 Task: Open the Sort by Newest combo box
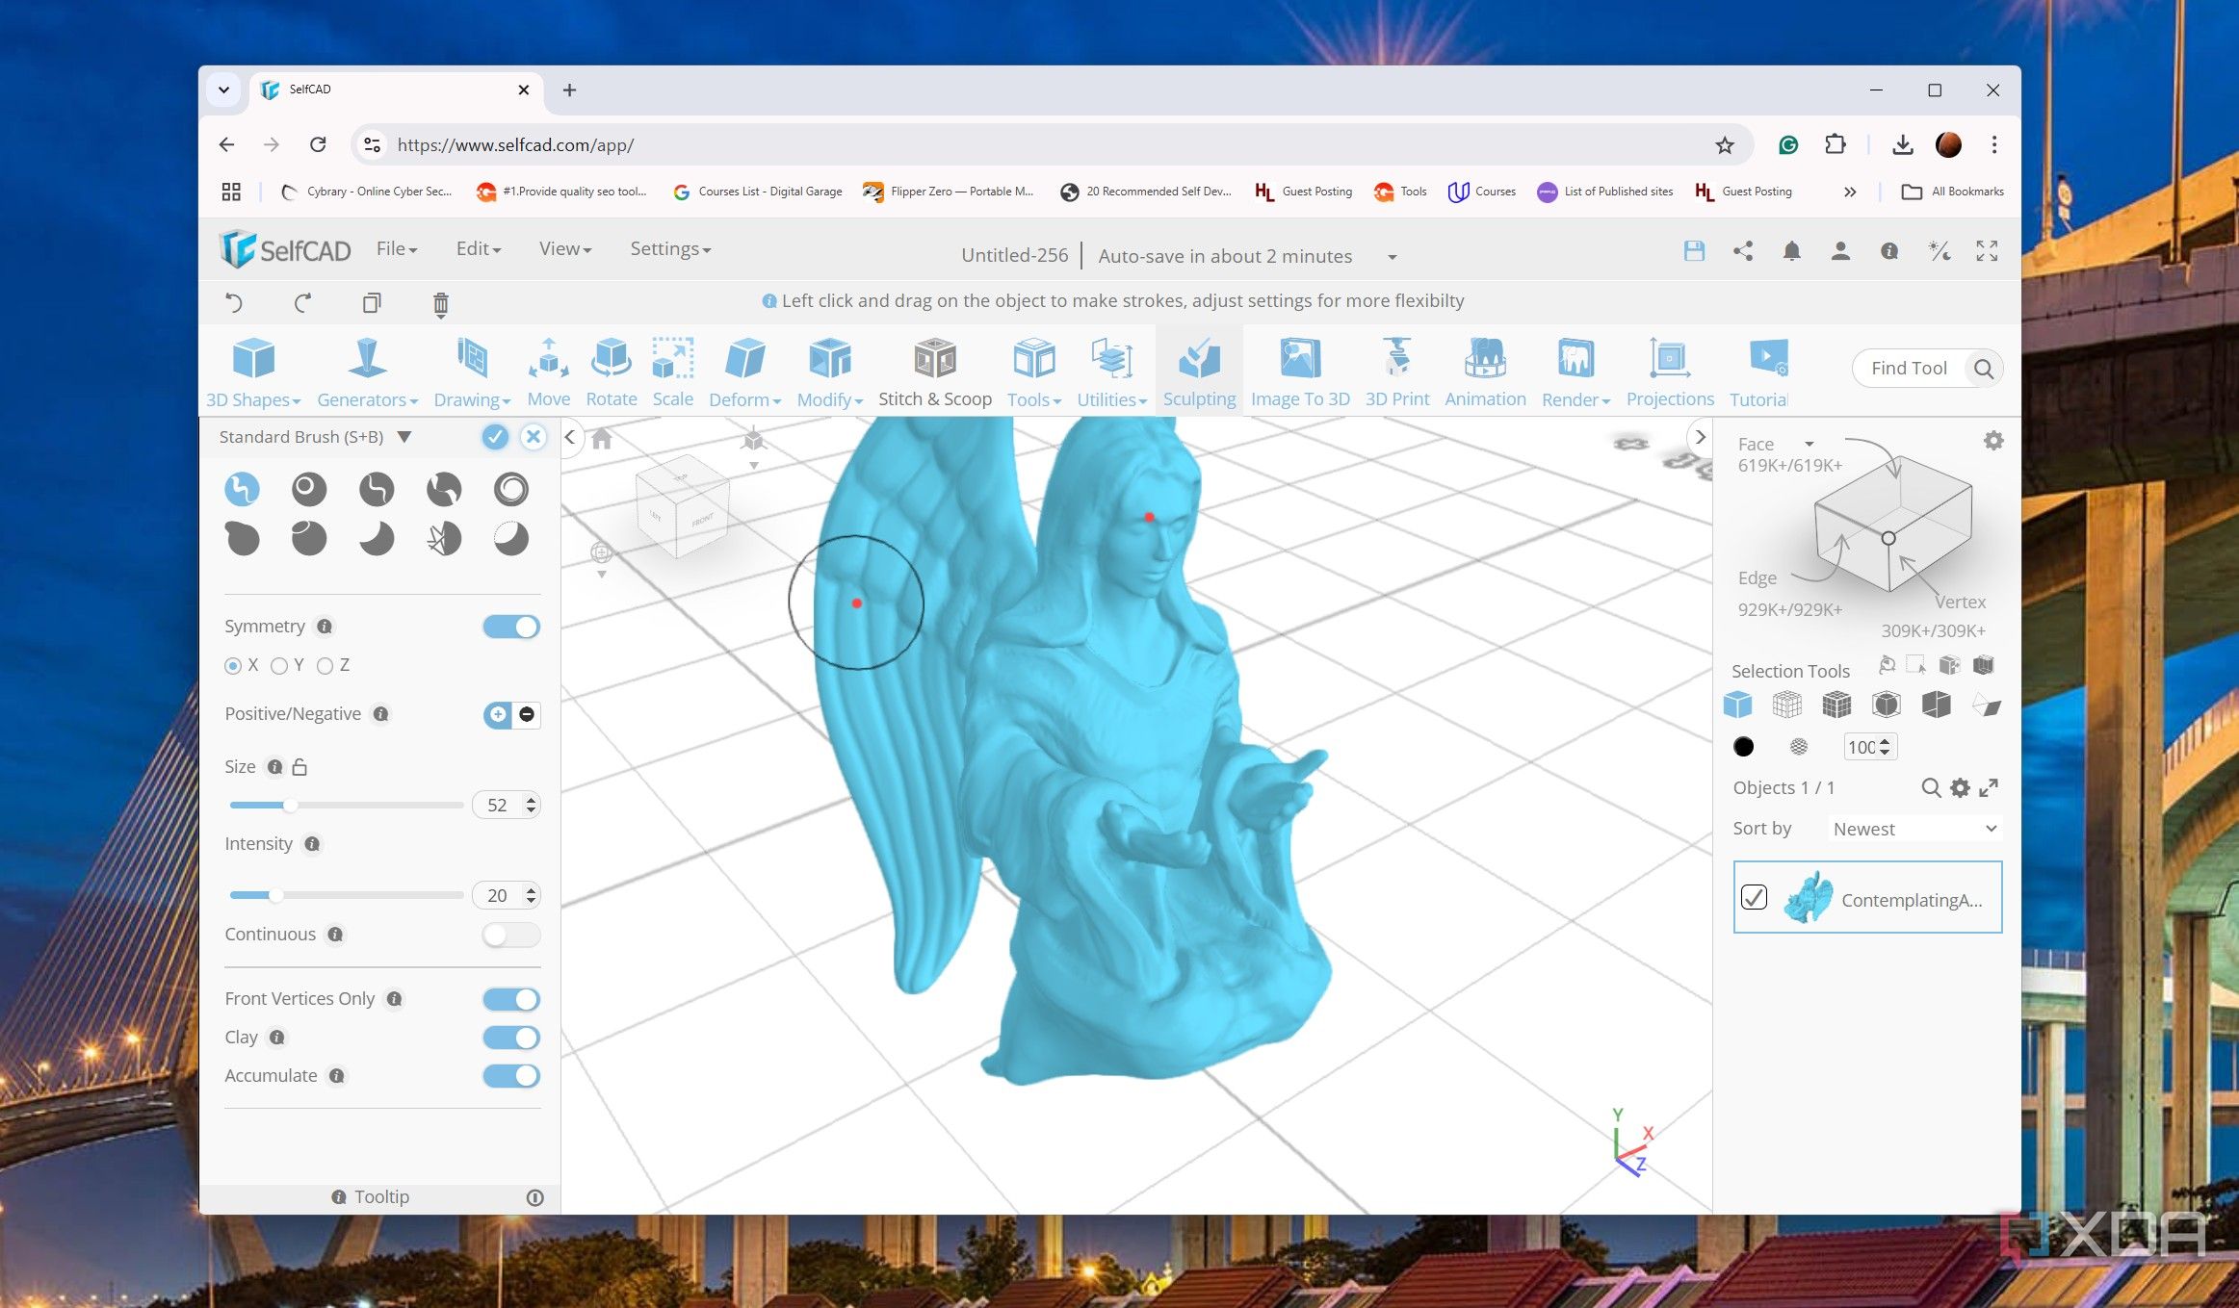point(1914,829)
